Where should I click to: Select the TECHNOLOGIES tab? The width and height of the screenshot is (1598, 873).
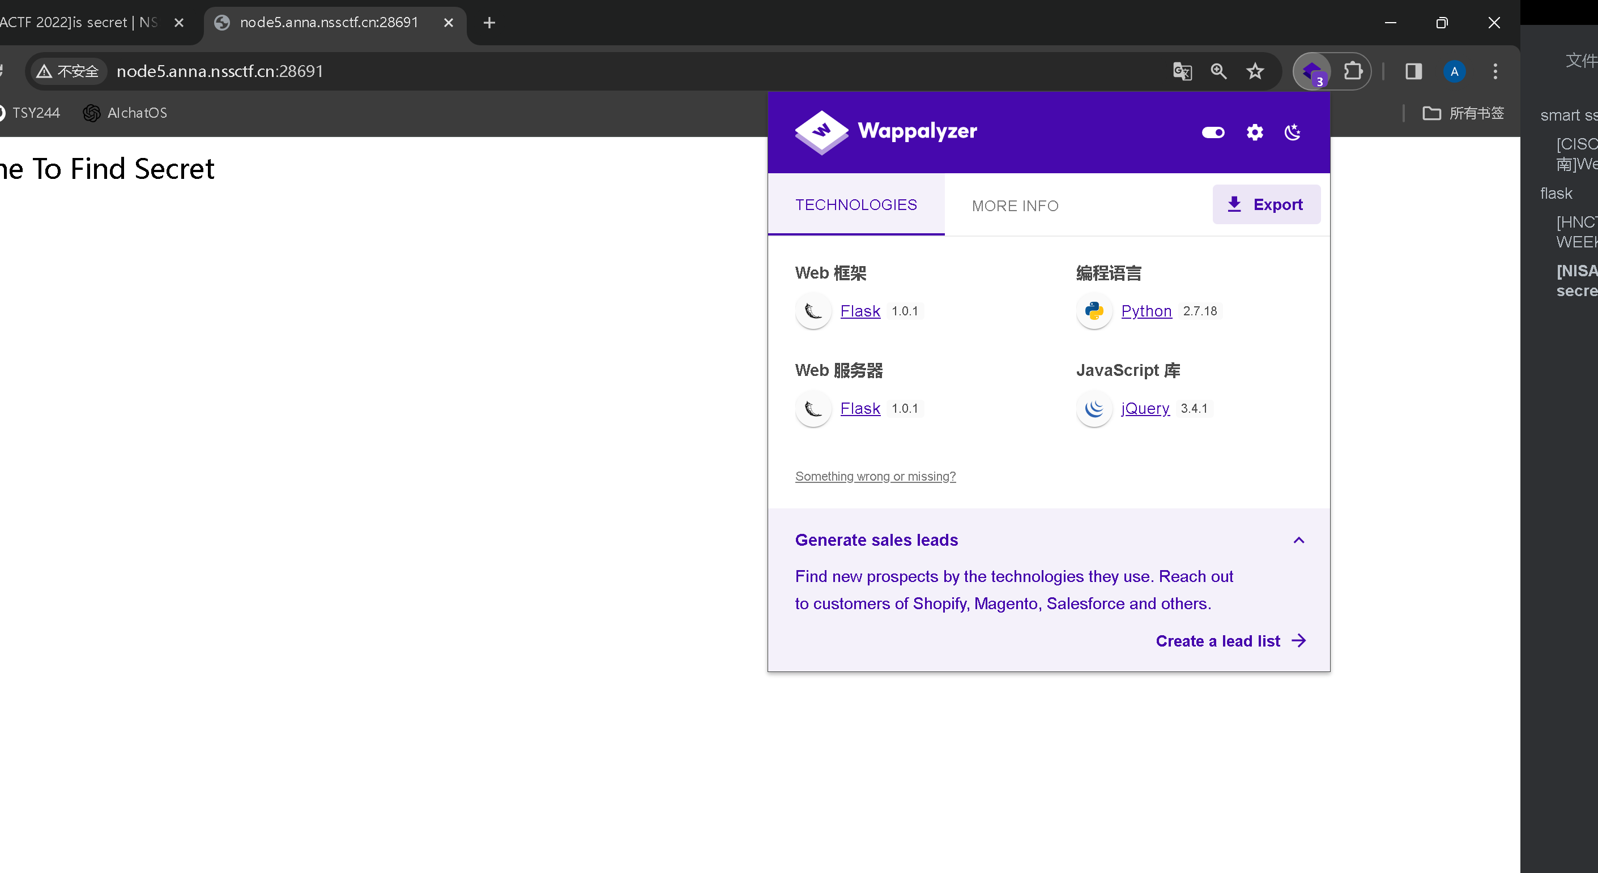click(856, 204)
